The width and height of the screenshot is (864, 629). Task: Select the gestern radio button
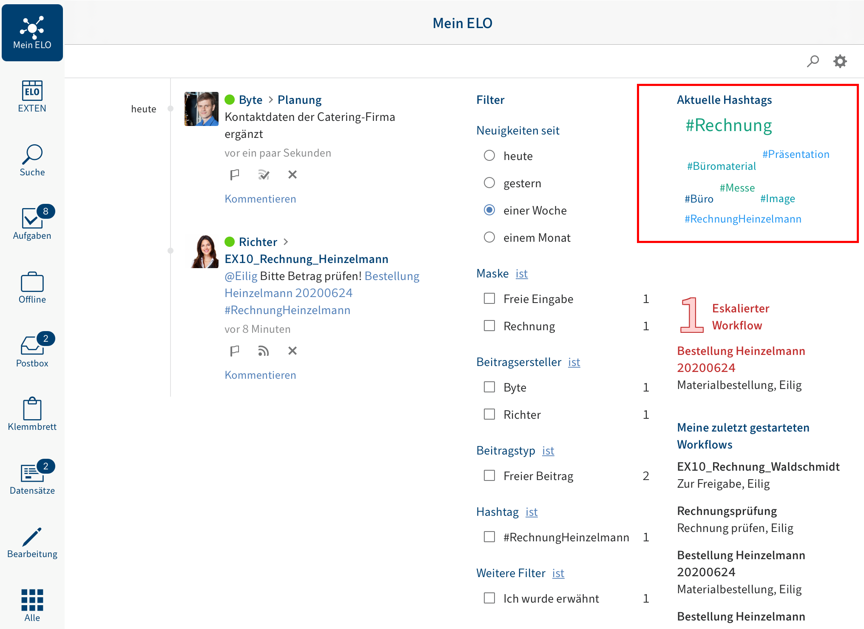point(489,183)
